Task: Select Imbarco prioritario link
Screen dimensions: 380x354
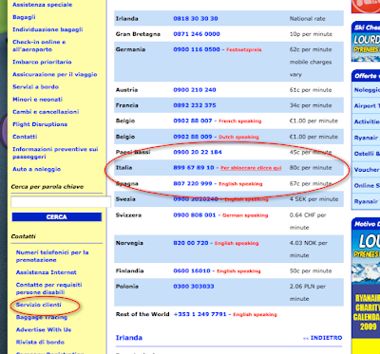Action: click(42, 62)
